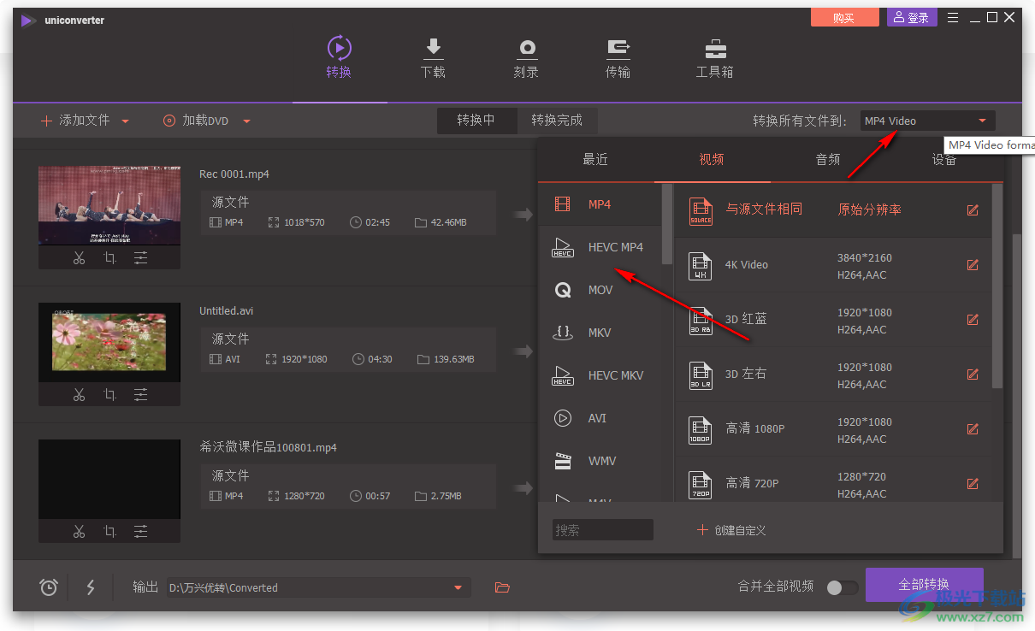Open the MP4 Video output format dropdown
Screen dimensions: 1035x631
(x=927, y=121)
